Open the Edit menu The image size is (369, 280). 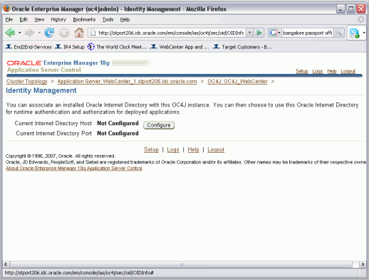(x=24, y=19)
